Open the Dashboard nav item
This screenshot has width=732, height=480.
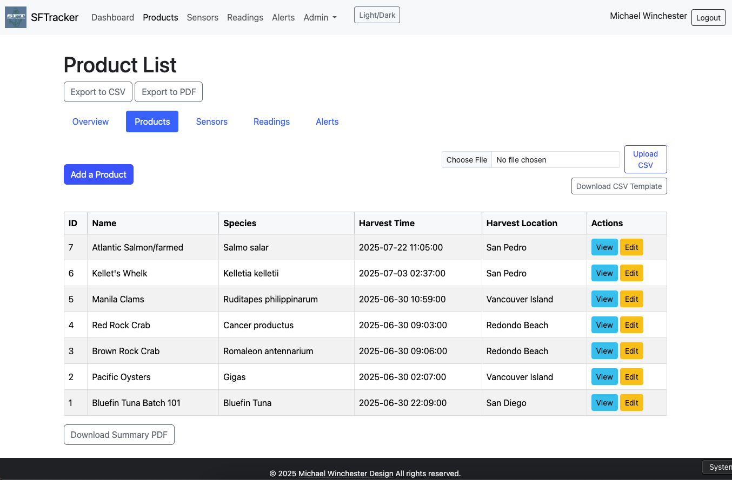[112, 17]
